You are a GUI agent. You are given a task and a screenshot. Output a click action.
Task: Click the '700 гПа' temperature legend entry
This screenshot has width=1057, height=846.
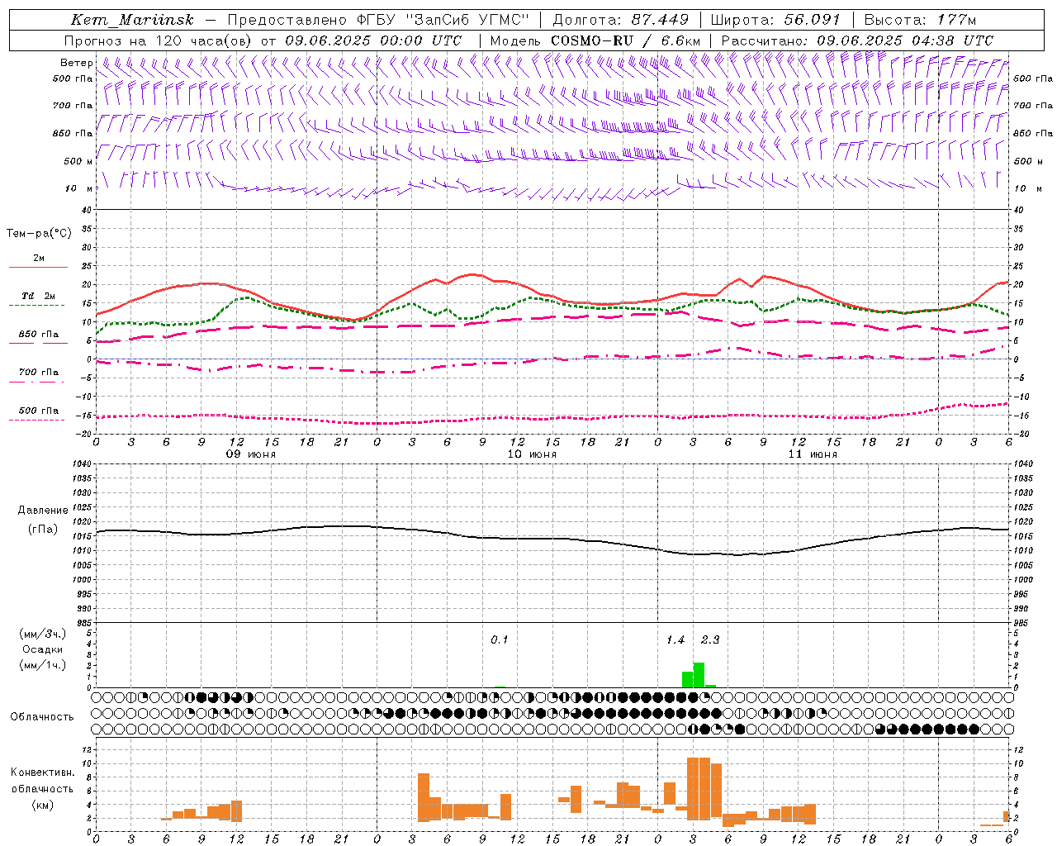[38, 372]
